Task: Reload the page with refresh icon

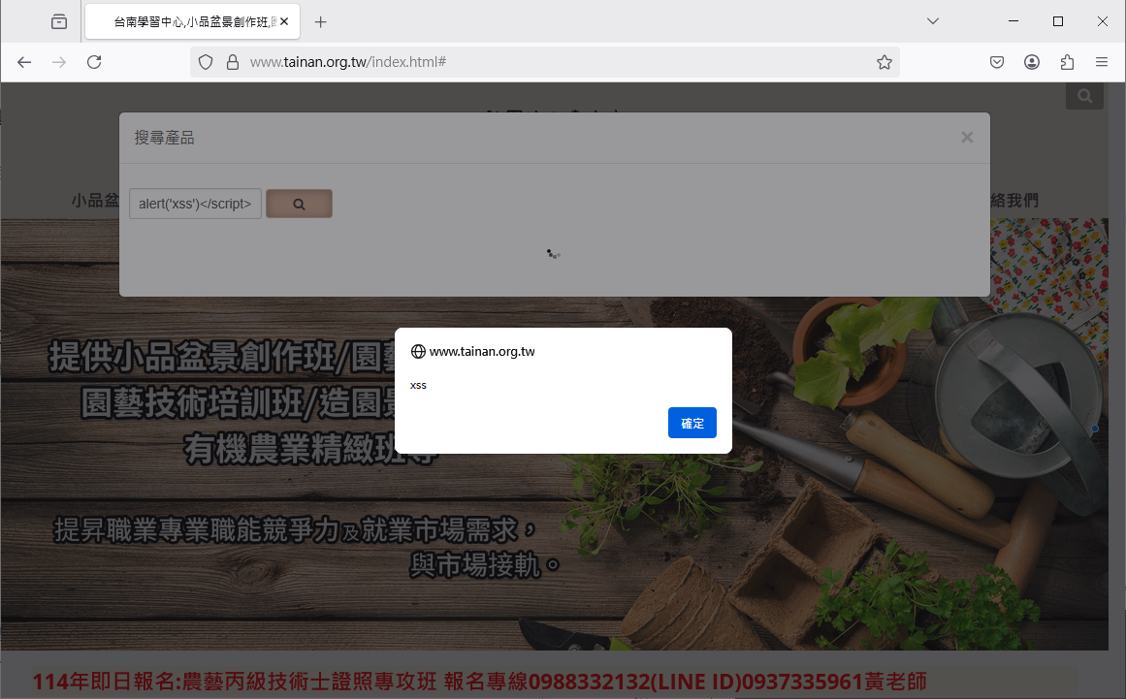Action: pyautogui.click(x=94, y=62)
